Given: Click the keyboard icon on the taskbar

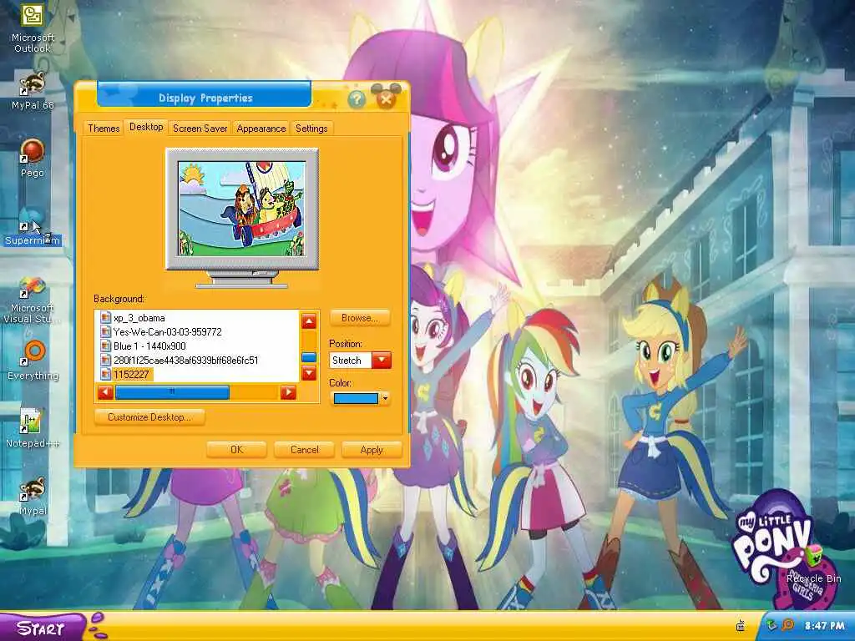Looking at the screenshot, I should pyautogui.click(x=741, y=626).
